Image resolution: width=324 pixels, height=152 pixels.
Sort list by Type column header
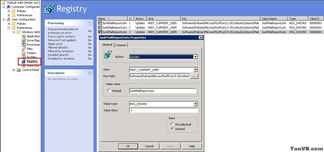tap(298, 19)
